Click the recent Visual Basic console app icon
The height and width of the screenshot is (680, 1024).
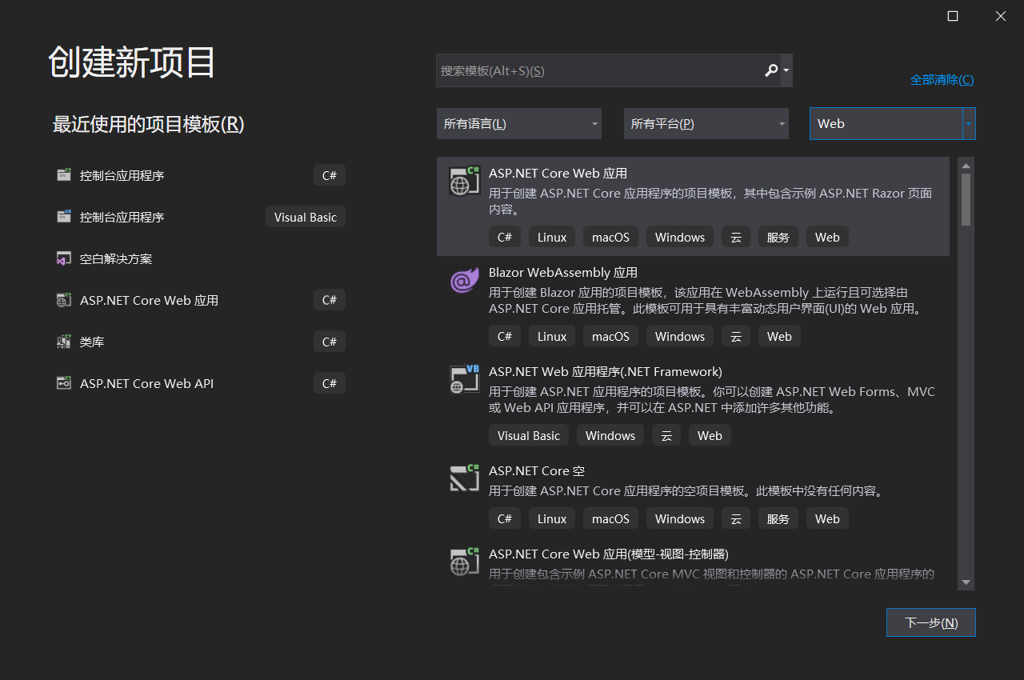click(64, 217)
